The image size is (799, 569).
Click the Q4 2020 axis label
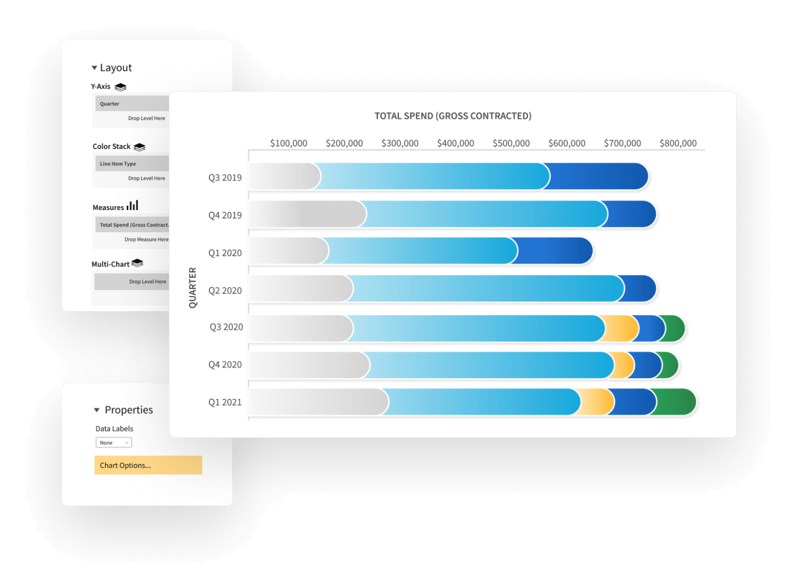(x=225, y=365)
